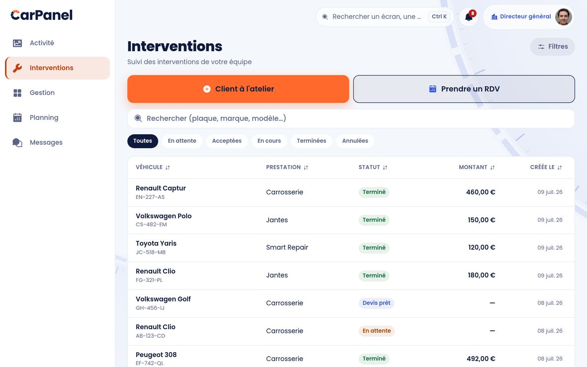
Task: Click magnifier icon in vehicle search field
Action: tap(138, 118)
